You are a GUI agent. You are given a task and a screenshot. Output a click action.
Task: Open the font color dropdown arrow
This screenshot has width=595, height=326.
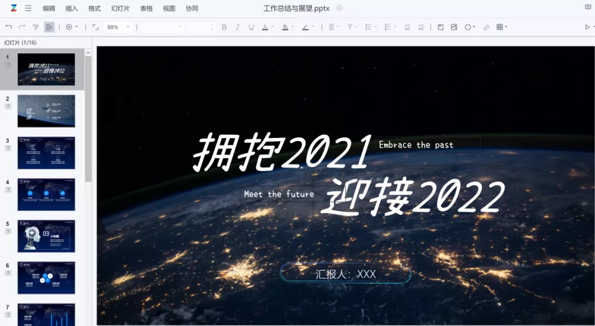point(273,27)
